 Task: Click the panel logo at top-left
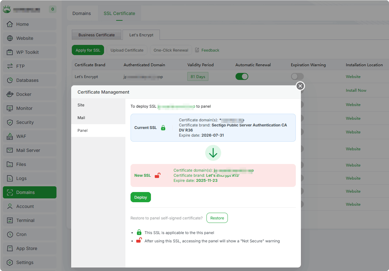pos(7,10)
